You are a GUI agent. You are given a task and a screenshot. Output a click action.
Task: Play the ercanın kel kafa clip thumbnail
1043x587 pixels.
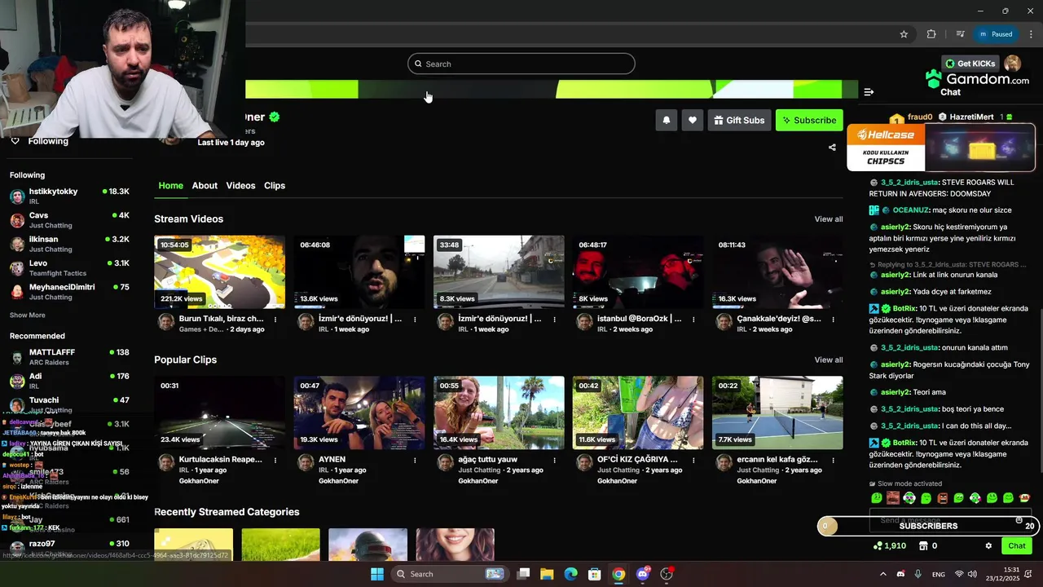pyautogui.click(x=777, y=413)
